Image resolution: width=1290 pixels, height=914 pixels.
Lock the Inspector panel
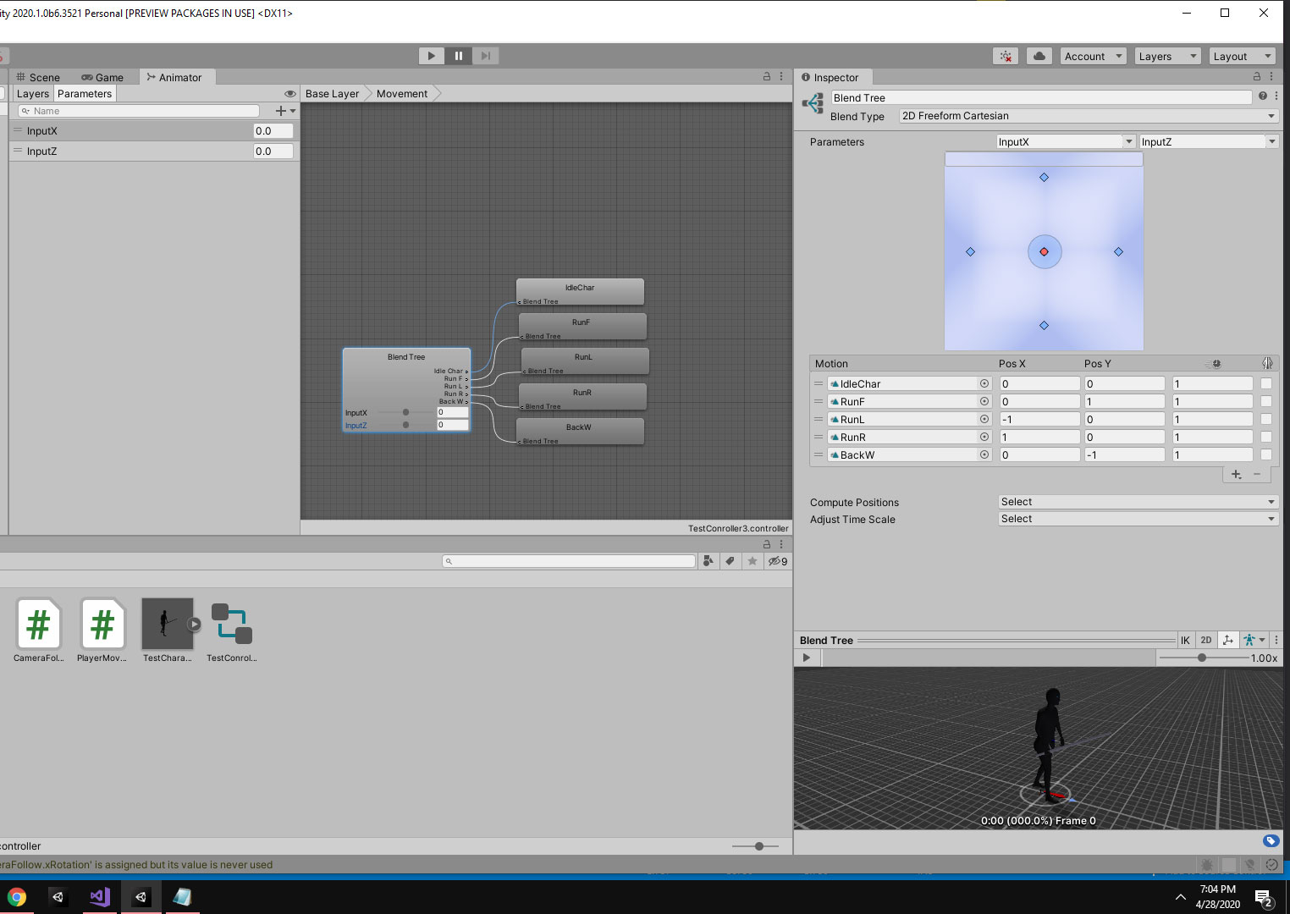(x=1257, y=76)
